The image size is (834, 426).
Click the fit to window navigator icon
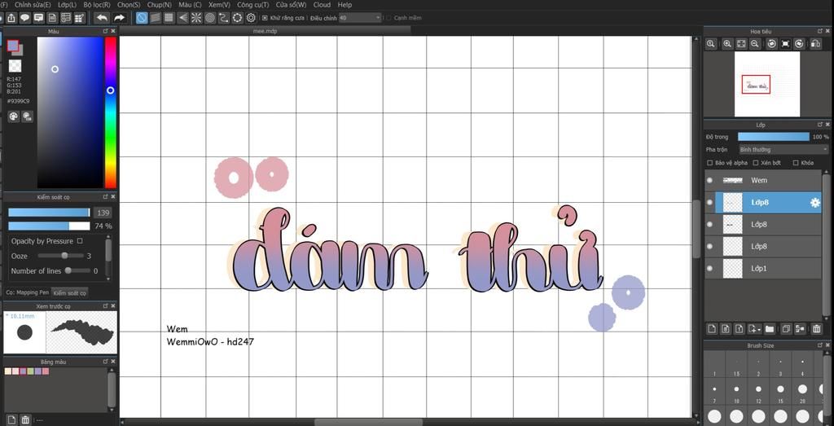click(741, 44)
